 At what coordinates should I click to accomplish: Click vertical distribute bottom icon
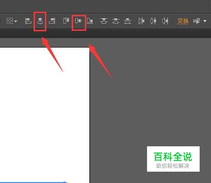pyautogui.click(x=128, y=21)
